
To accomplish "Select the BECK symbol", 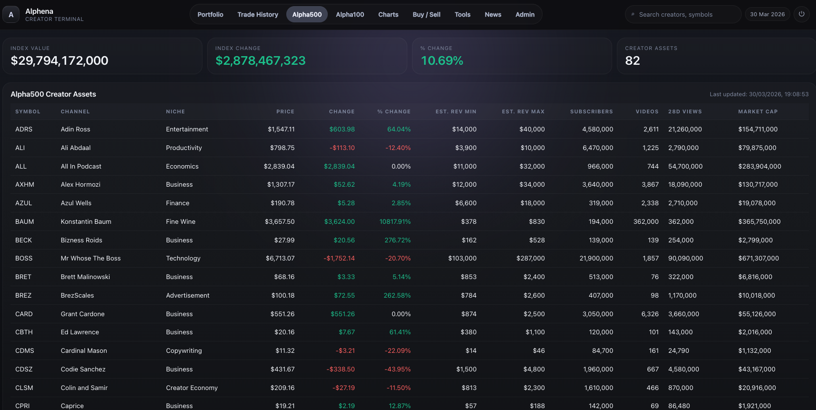I will [23, 240].
